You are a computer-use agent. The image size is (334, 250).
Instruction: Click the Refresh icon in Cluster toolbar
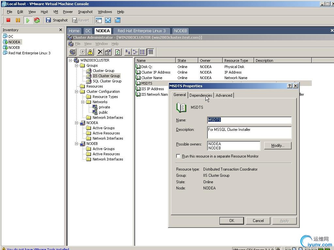click(118, 52)
